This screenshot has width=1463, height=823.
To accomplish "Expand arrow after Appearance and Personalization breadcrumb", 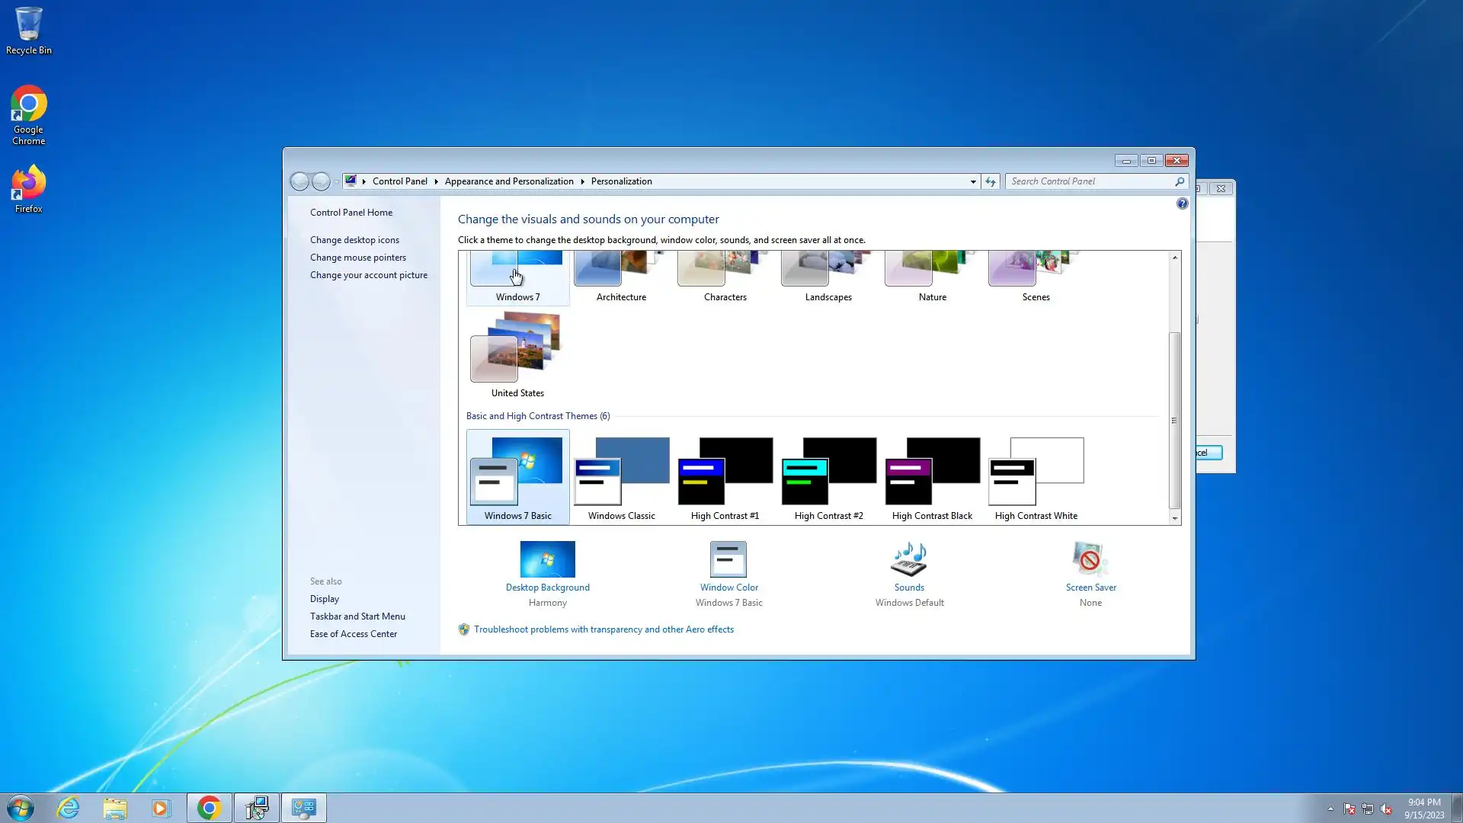I will (x=582, y=181).
